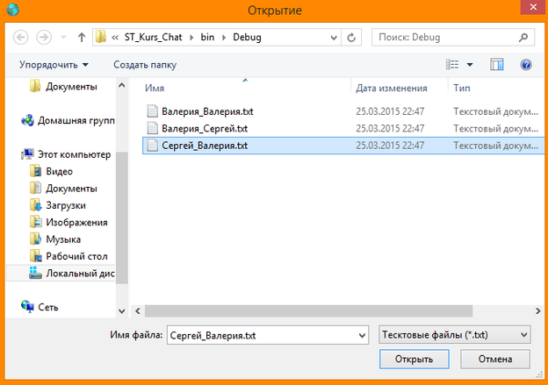Click the folder icon in the address bar
Image resolution: width=548 pixels, height=385 pixels.
coord(101,37)
